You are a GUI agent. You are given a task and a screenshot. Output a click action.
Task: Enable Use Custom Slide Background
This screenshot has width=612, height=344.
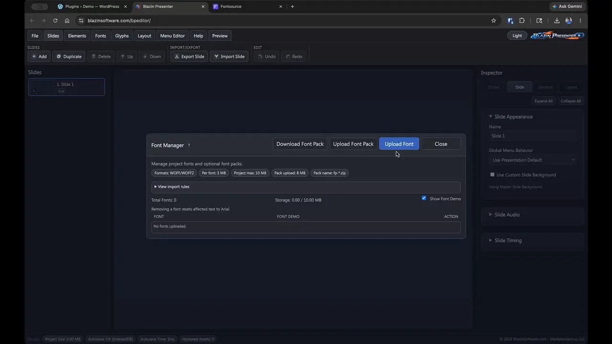coord(492,174)
